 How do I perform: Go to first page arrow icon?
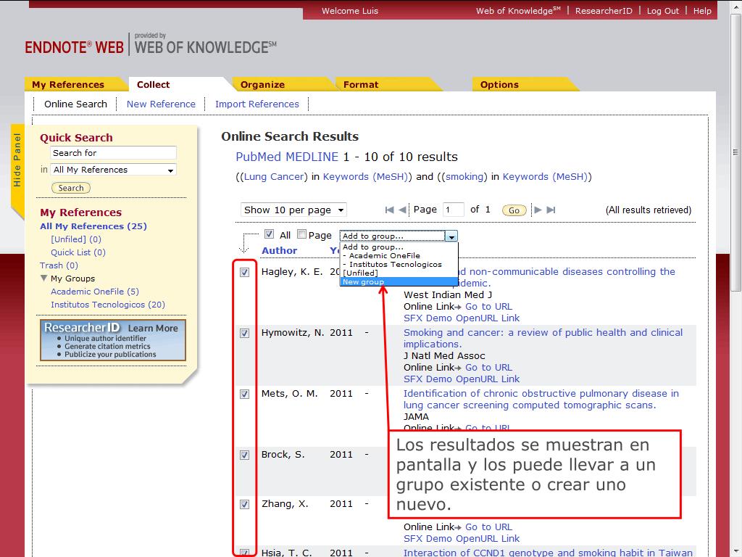(389, 210)
